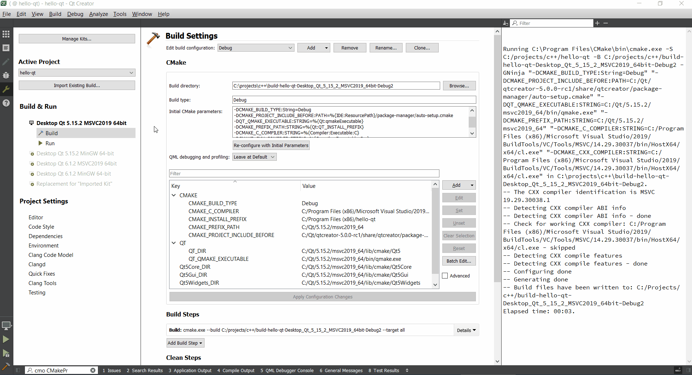
Task: Open the QML debugging and profiling dropdown
Action: pos(254,157)
